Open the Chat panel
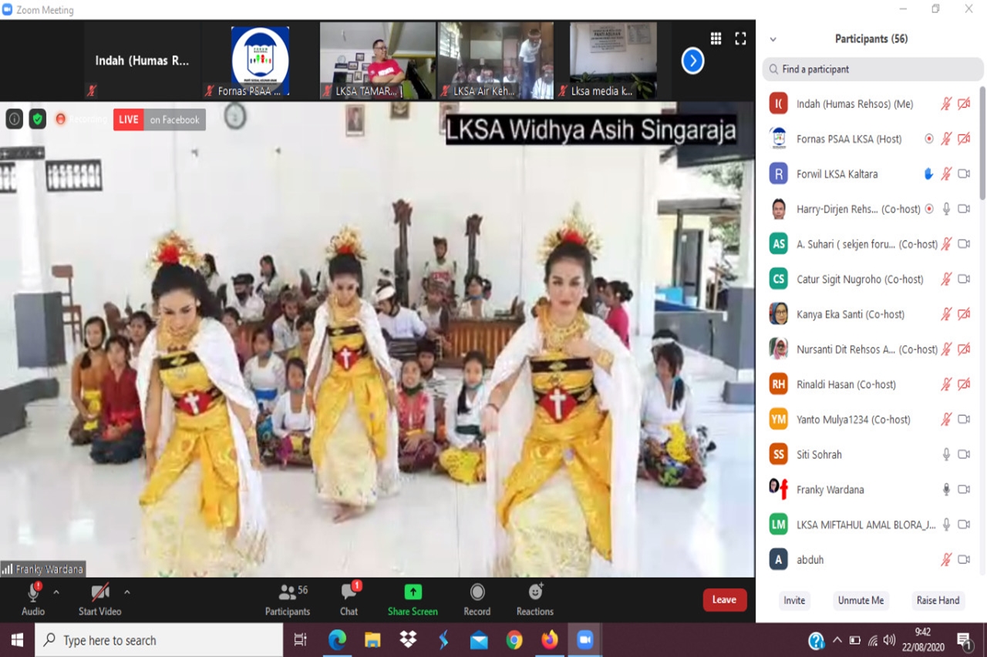The height and width of the screenshot is (657, 987). click(x=349, y=599)
